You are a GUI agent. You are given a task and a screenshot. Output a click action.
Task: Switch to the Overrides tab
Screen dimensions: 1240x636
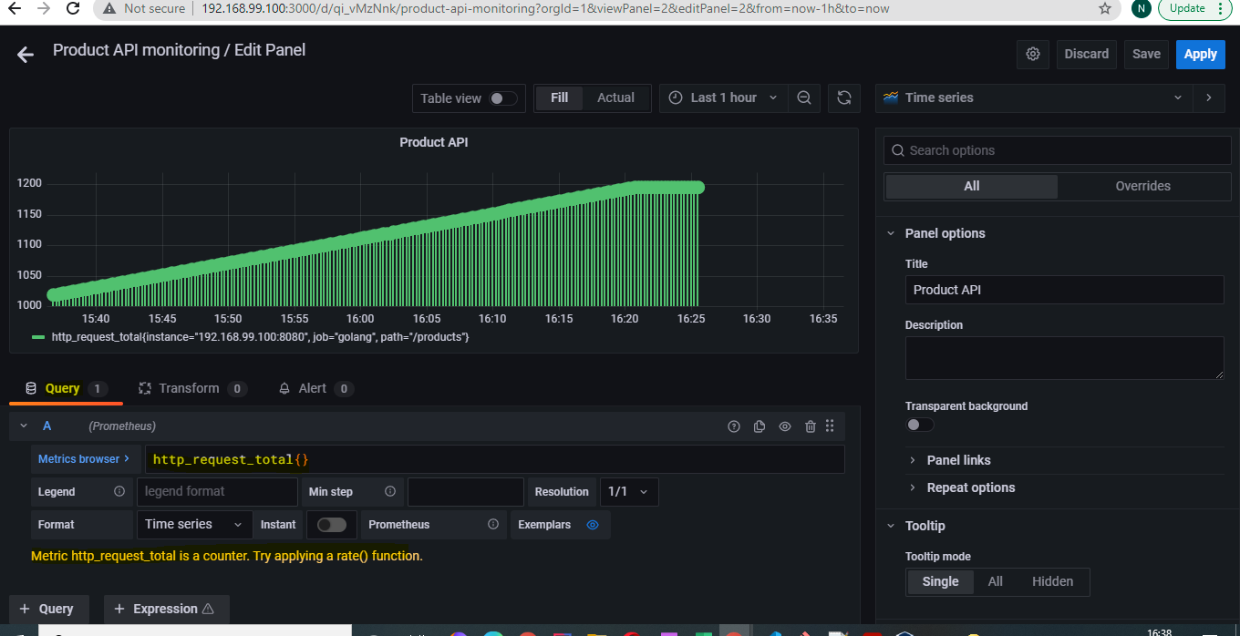(x=1142, y=186)
